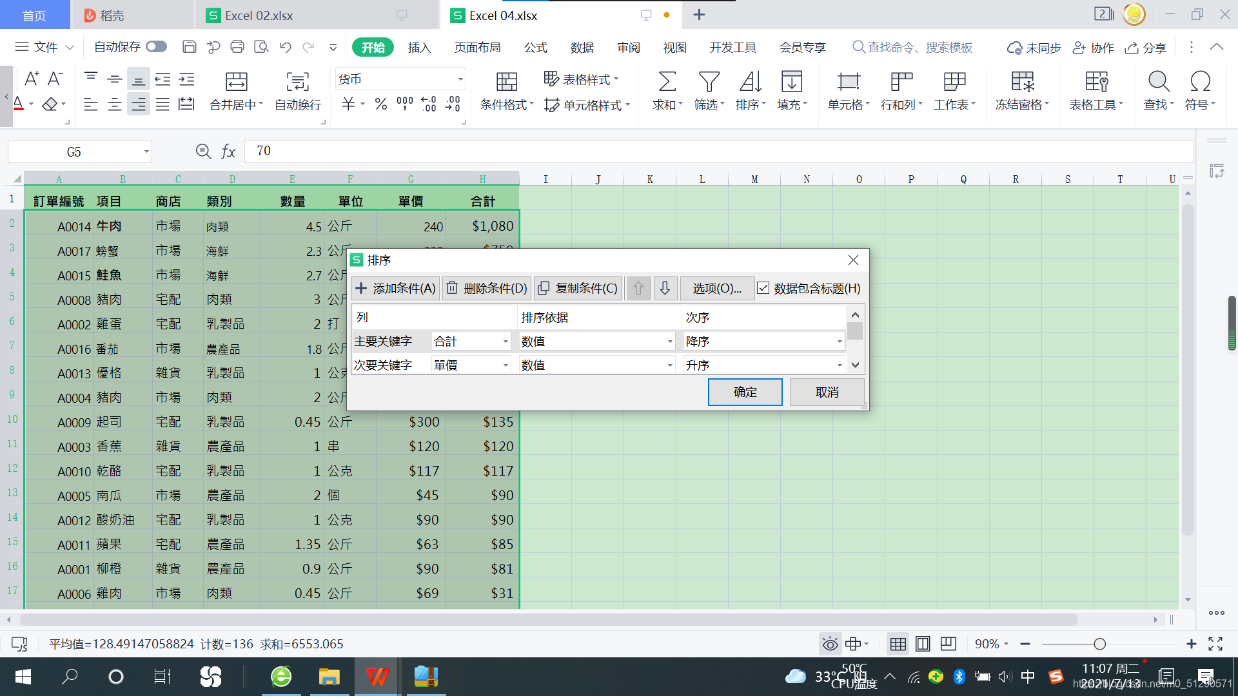This screenshot has height=696, width=1238.
Task: Click Add Condition (添加条件) button
Action: coord(396,288)
